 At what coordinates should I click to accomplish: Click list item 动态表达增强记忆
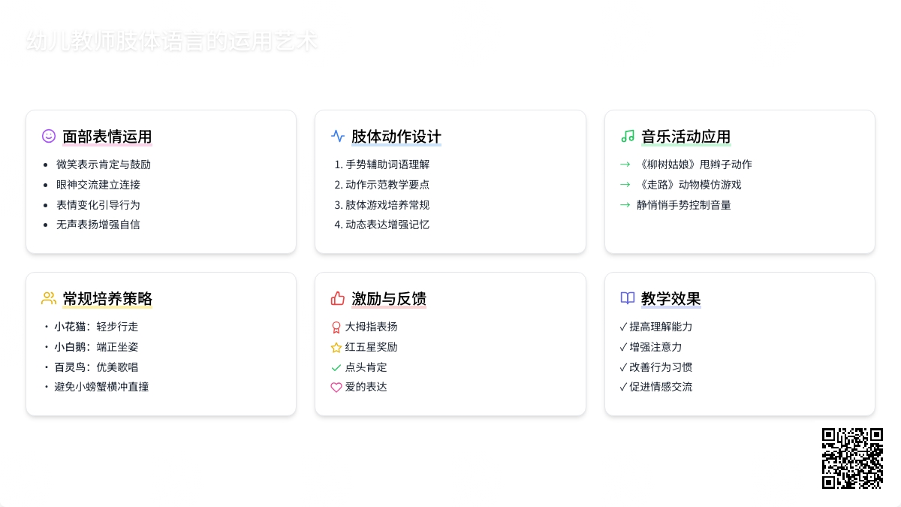387,225
